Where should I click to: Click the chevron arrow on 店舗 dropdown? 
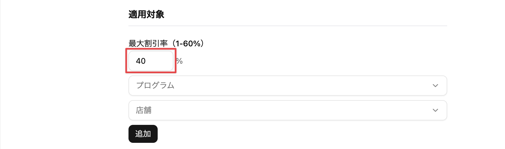coord(435,110)
